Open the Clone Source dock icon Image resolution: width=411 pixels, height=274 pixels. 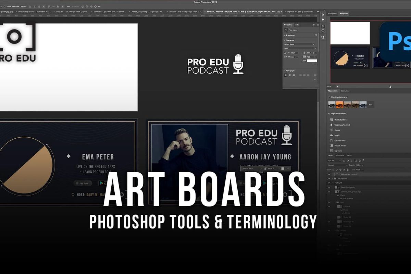pyautogui.click(x=323, y=37)
